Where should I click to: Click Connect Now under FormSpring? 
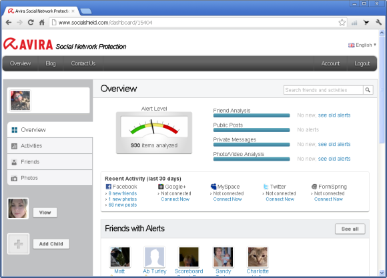coord(328,199)
